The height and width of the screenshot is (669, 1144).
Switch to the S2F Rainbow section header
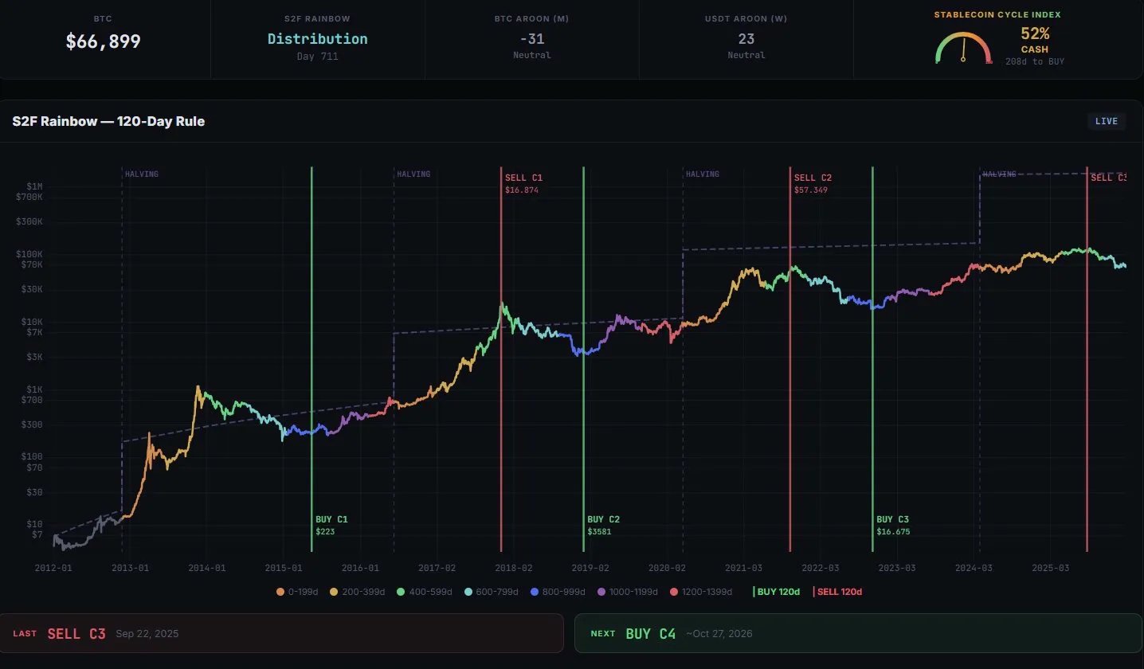pos(108,121)
